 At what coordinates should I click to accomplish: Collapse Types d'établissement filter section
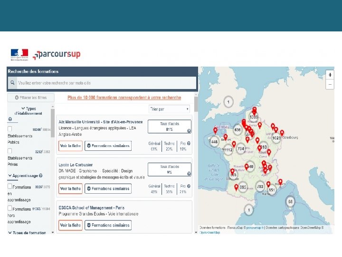click(28, 111)
